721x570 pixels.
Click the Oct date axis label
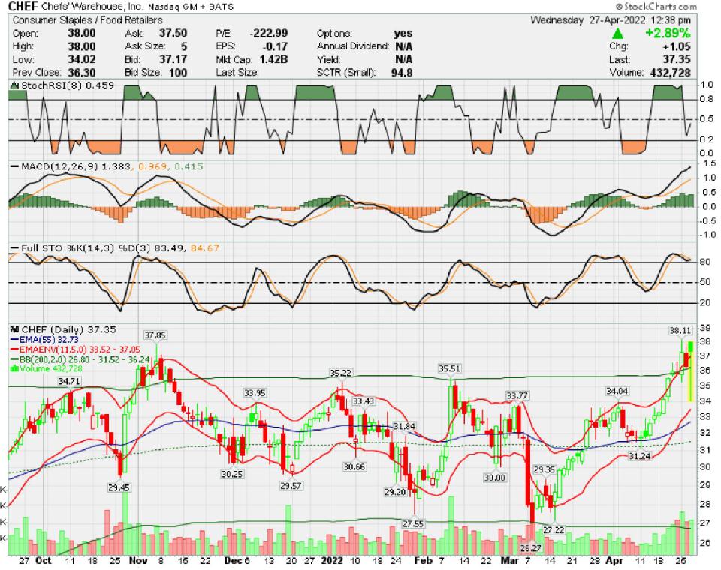click(x=43, y=561)
